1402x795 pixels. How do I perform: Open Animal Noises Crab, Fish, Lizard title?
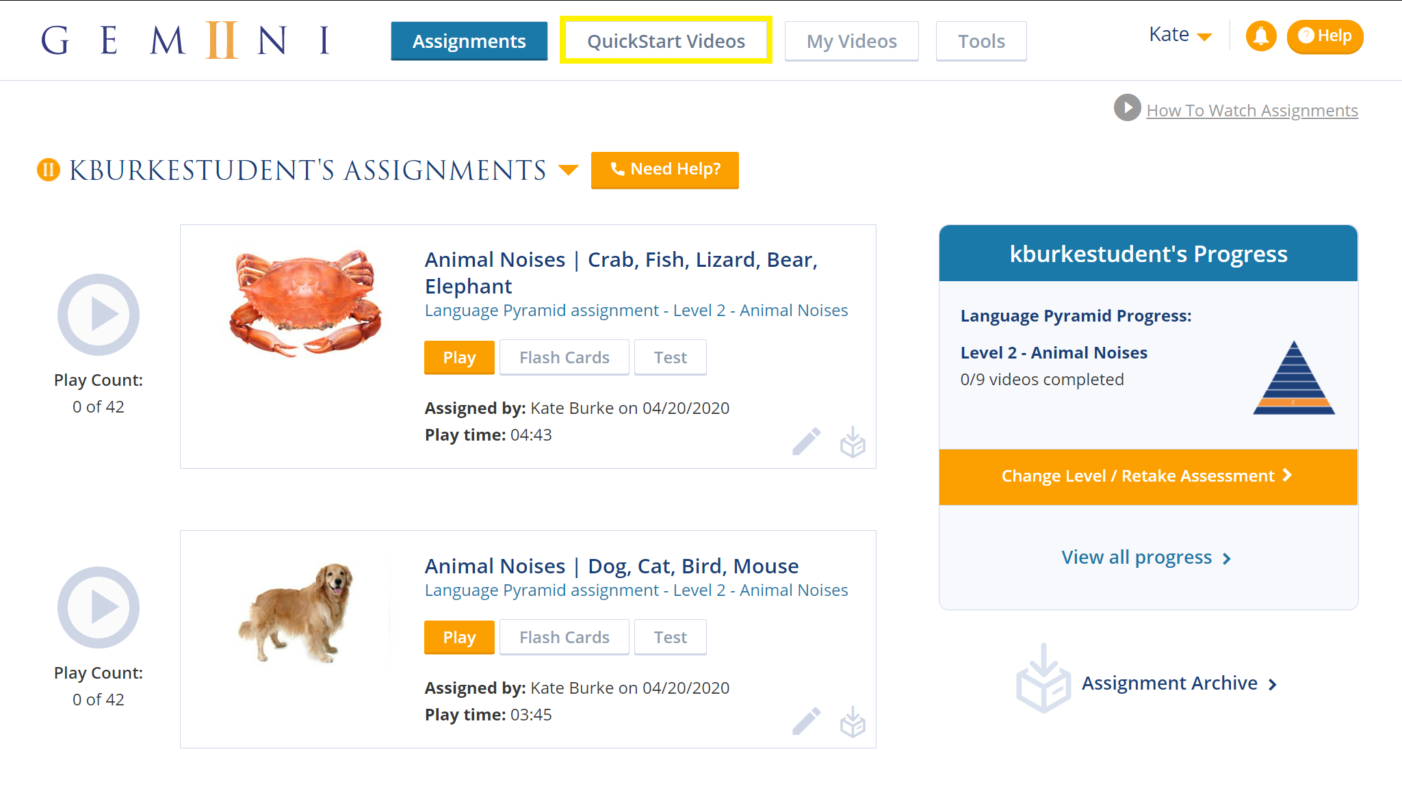click(621, 272)
